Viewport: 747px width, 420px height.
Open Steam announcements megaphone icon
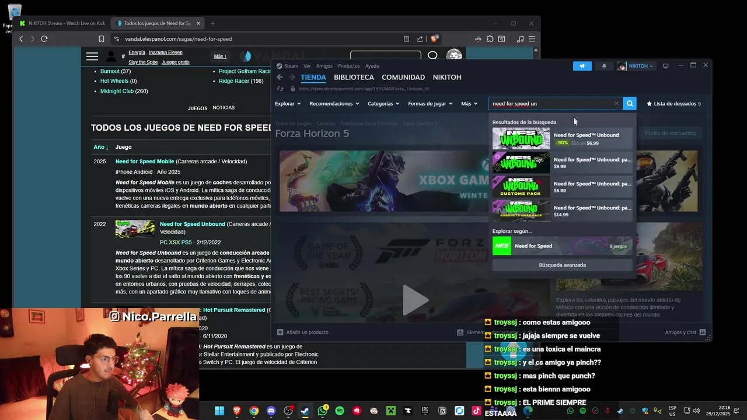(x=582, y=66)
